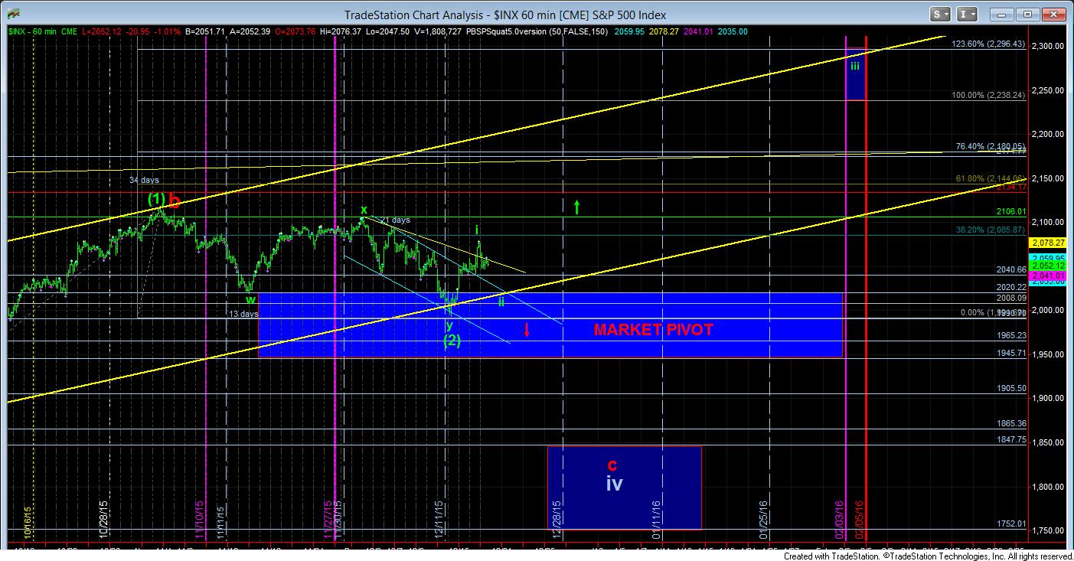Select the 1905.50 horizontal level label
The width and height of the screenshot is (1074, 561).
click(1010, 389)
